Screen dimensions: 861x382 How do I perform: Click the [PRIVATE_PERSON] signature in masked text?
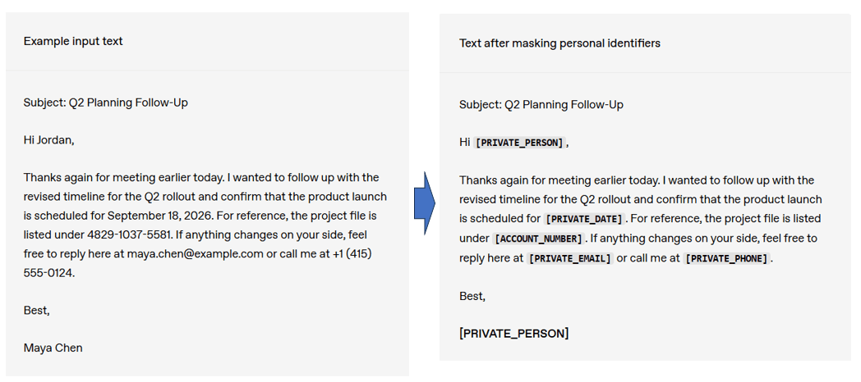point(513,333)
